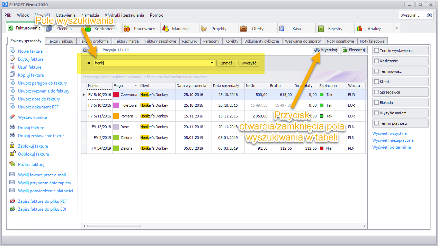Screen dimensions: 438x246
Task: Click the Utwórz dokument PEF link
Action: pyautogui.click(x=38, y=107)
